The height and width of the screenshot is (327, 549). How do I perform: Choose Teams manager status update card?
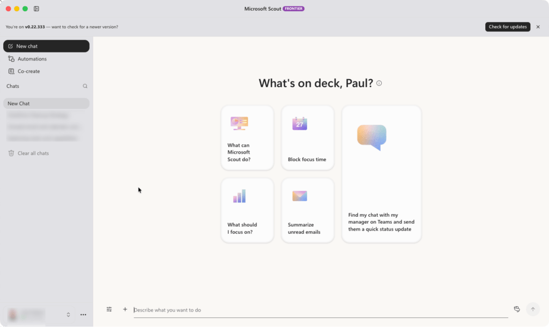[x=382, y=174]
